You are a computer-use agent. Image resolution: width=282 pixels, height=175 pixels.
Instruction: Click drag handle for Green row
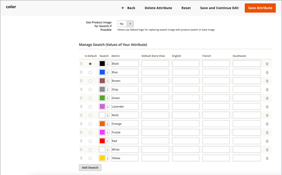(81, 98)
